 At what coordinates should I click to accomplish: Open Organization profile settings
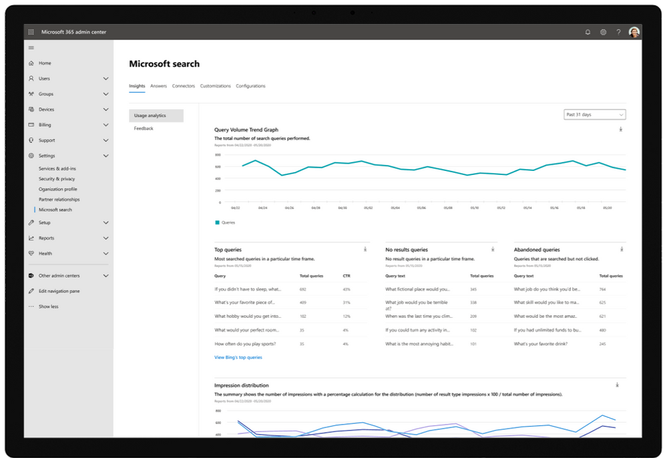pos(58,189)
